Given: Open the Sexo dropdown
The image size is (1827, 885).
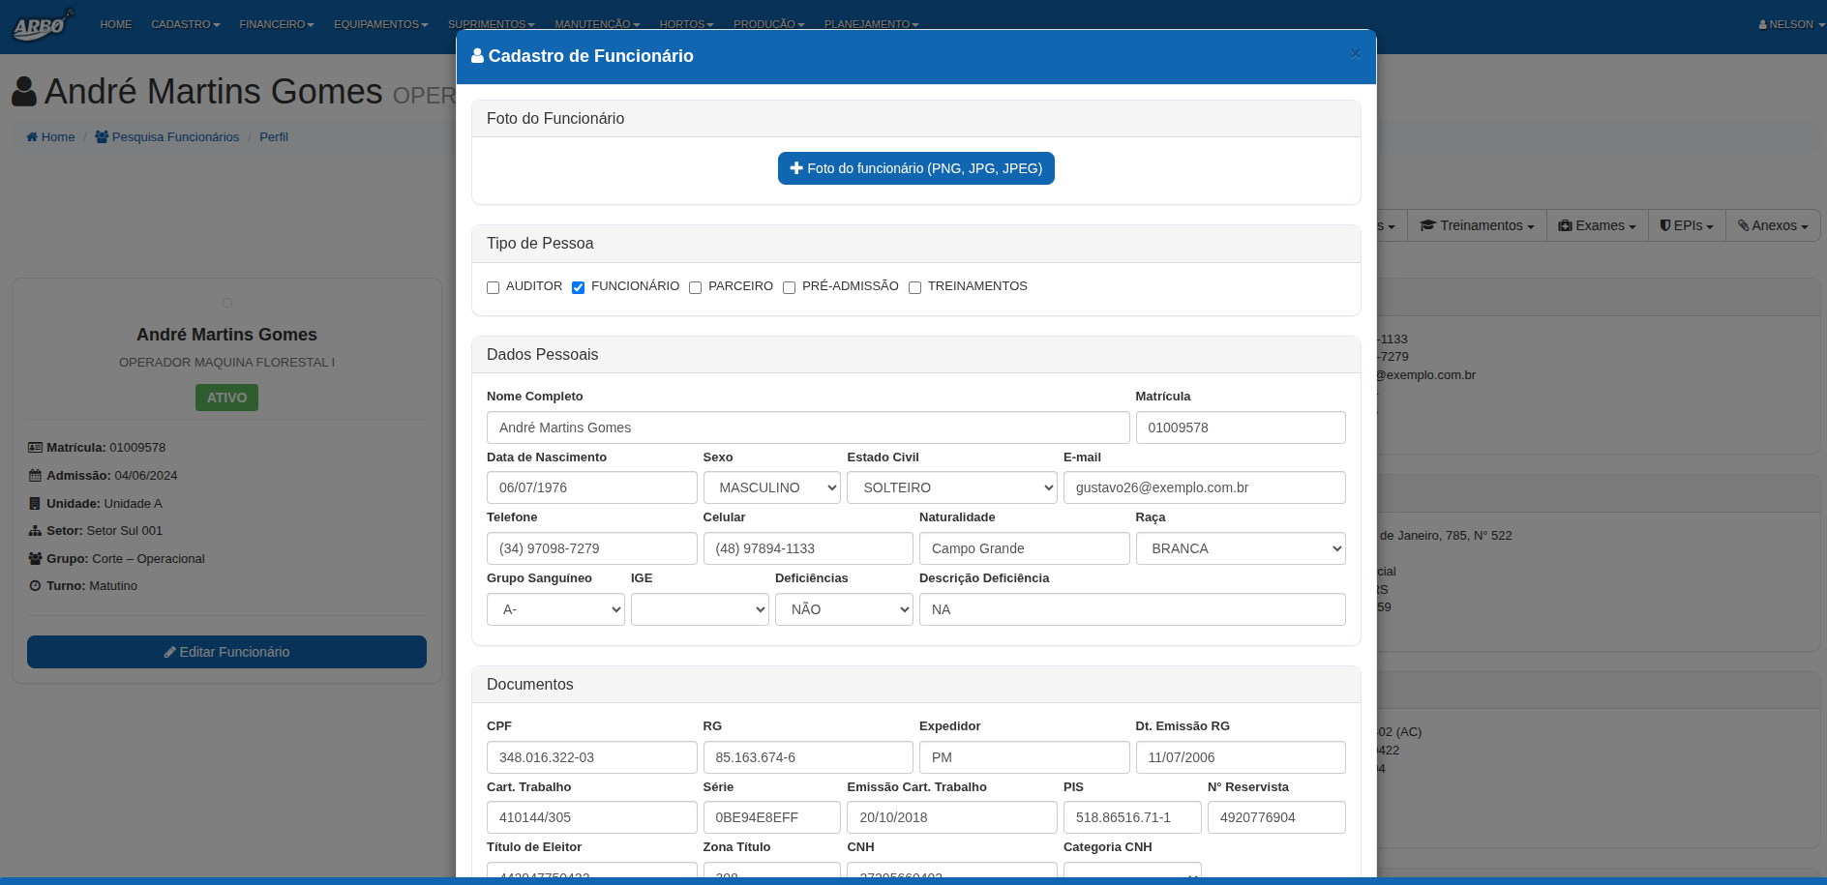Looking at the screenshot, I should [x=771, y=487].
